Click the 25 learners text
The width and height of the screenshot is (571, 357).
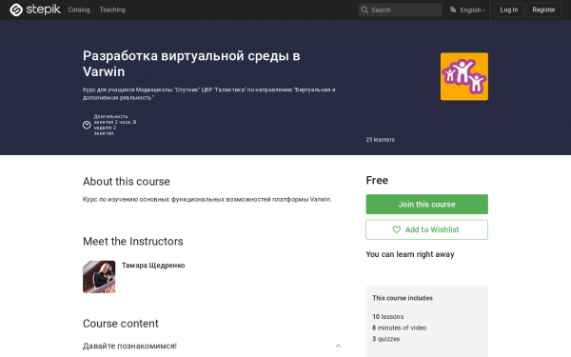click(380, 140)
